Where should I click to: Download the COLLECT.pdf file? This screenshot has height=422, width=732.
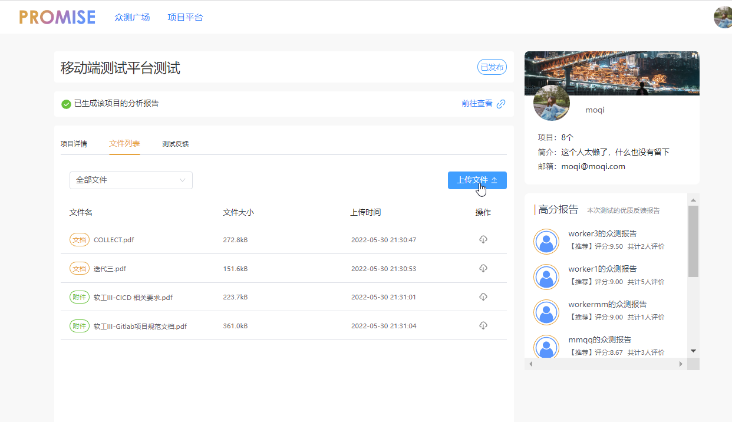click(483, 239)
